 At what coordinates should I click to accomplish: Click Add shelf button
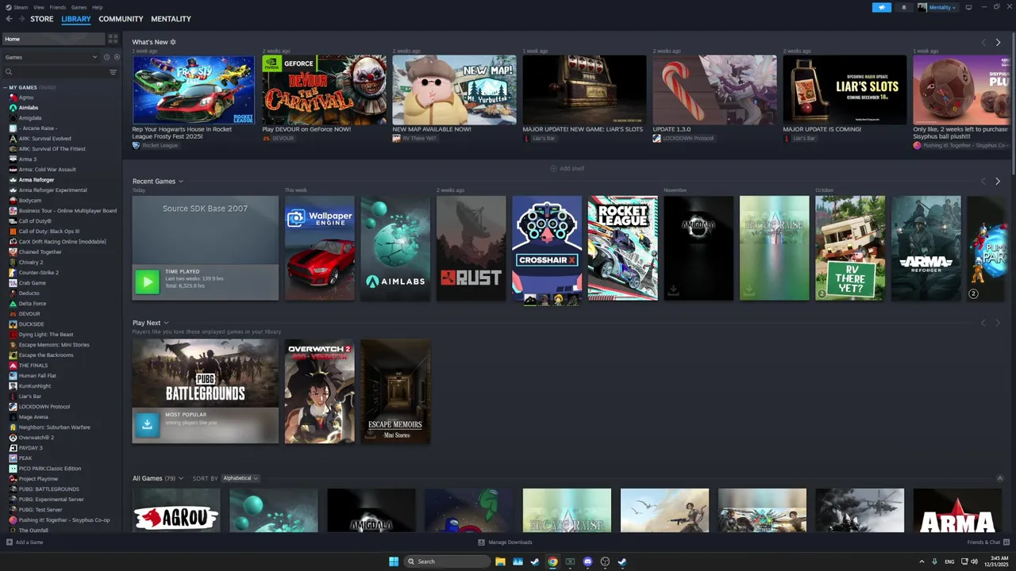coord(568,168)
